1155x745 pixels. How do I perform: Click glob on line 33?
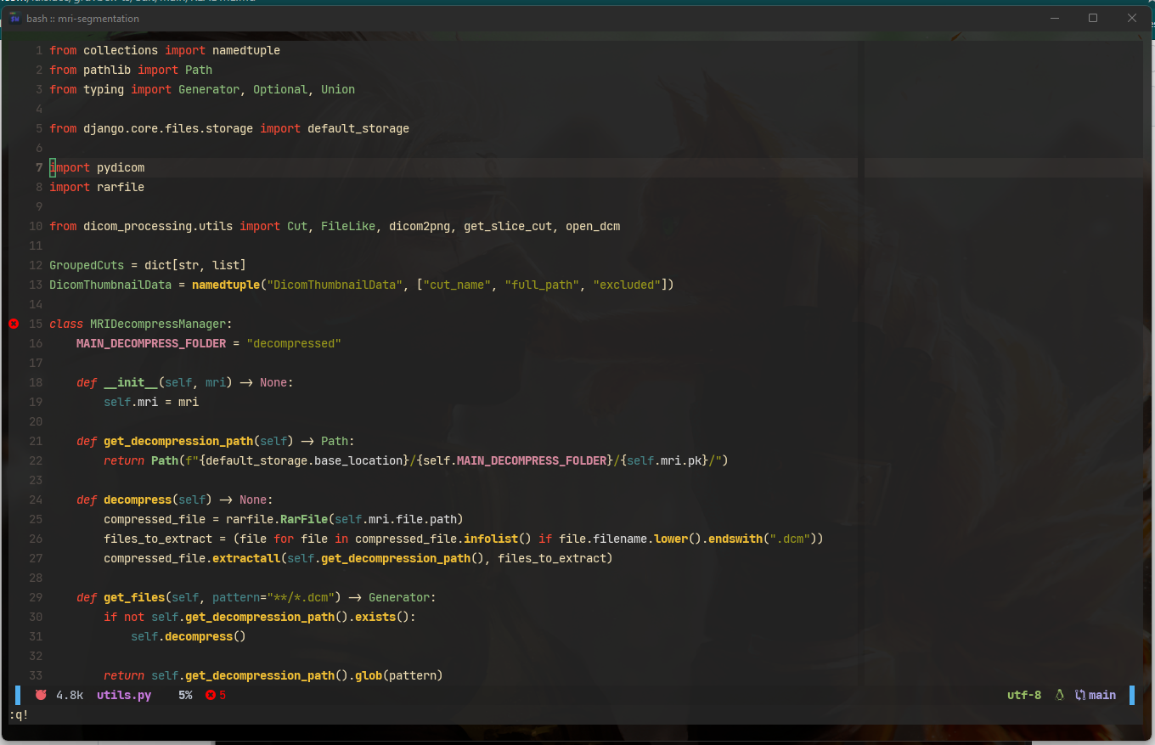[369, 675]
